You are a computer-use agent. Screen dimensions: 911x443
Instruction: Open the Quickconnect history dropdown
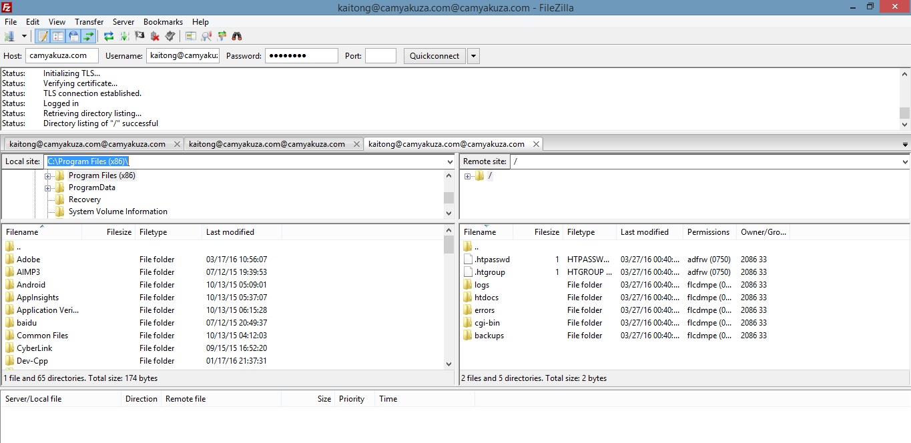click(x=473, y=56)
